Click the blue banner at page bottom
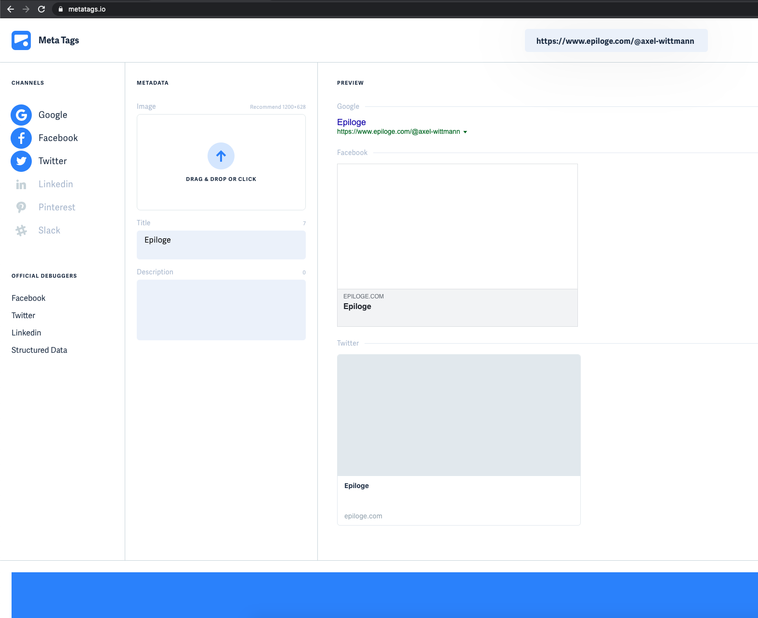The height and width of the screenshot is (618, 758). click(385, 595)
